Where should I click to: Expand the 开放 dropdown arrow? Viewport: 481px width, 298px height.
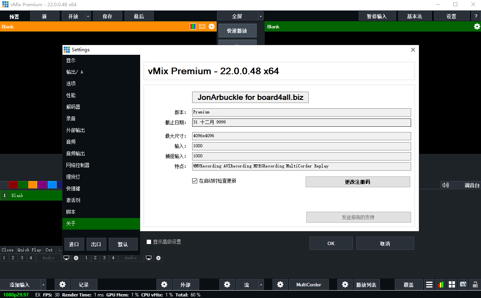tap(88, 16)
